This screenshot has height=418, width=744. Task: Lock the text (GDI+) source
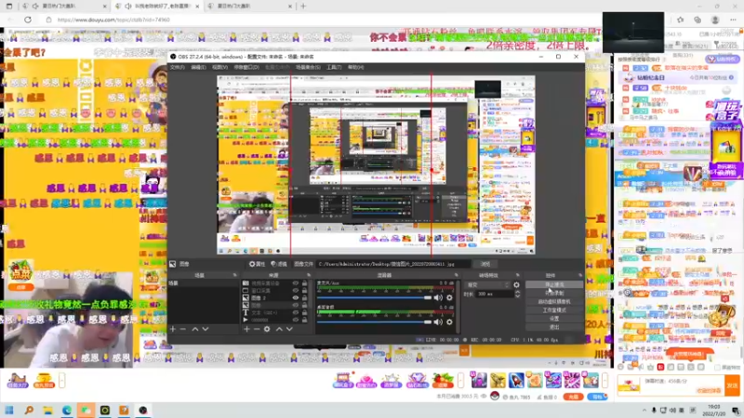[x=305, y=313]
